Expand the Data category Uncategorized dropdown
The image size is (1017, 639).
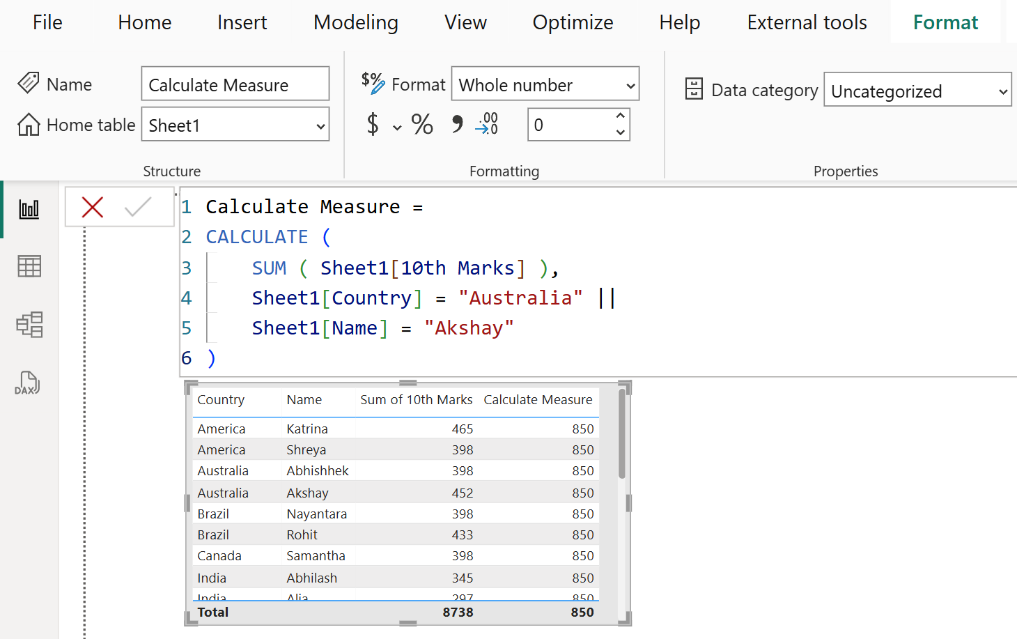(x=917, y=89)
